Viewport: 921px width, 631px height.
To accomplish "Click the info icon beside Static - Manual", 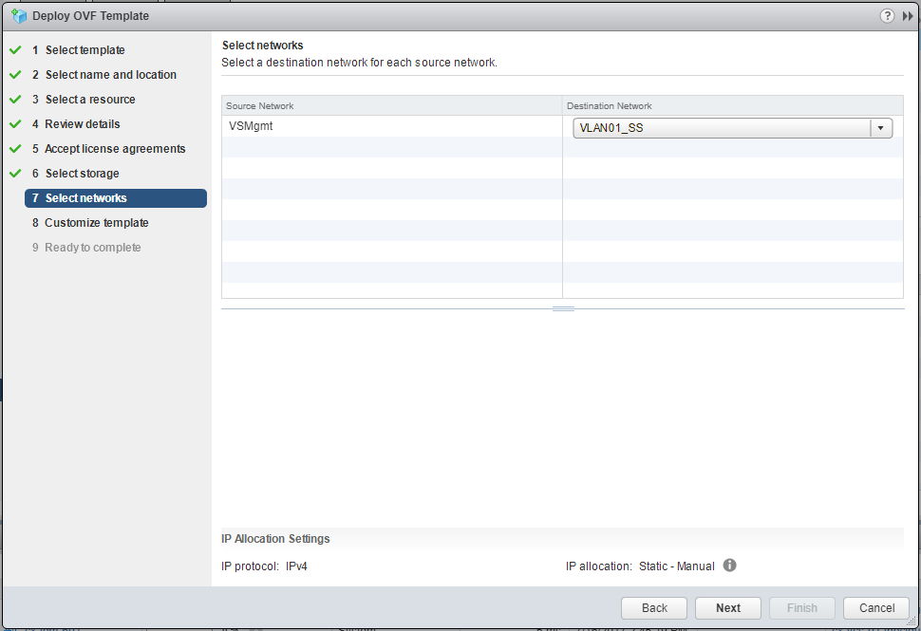I will [729, 566].
